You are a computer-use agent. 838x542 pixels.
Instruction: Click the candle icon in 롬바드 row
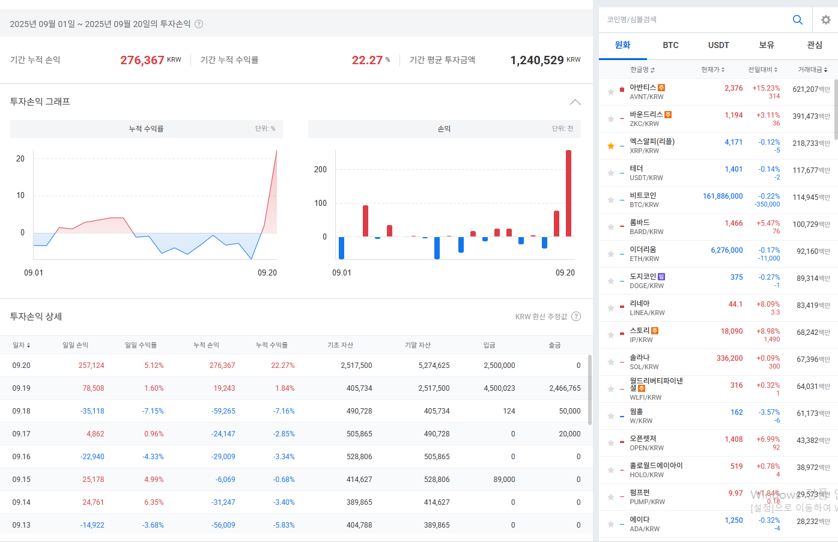tap(622, 226)
